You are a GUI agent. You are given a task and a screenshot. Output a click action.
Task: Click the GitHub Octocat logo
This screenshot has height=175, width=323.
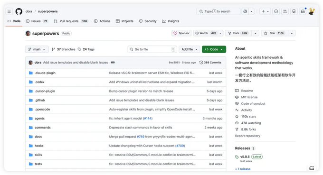click(19, 11)
